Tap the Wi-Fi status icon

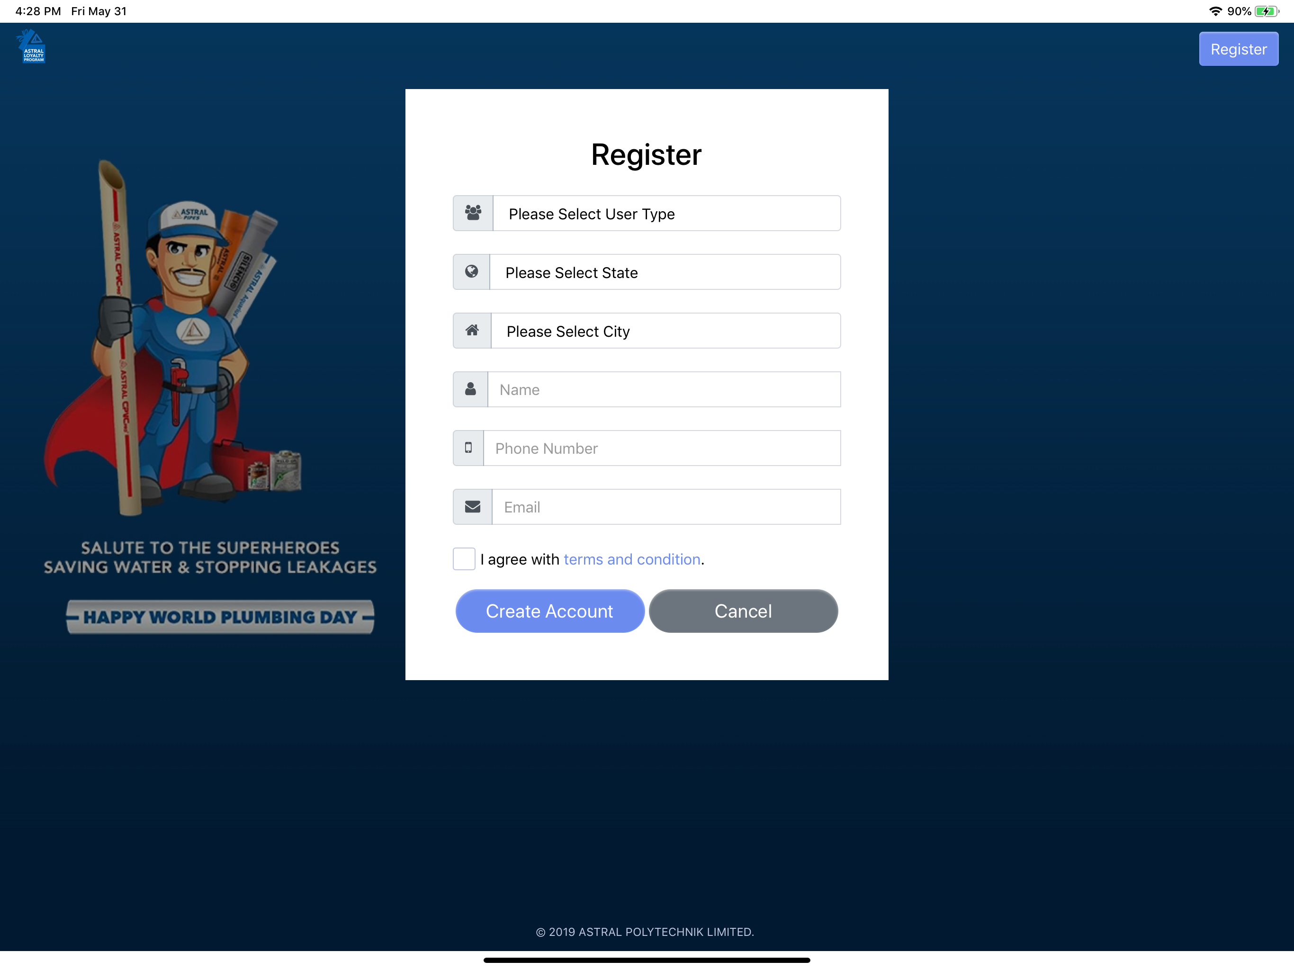pos(1215,11)
